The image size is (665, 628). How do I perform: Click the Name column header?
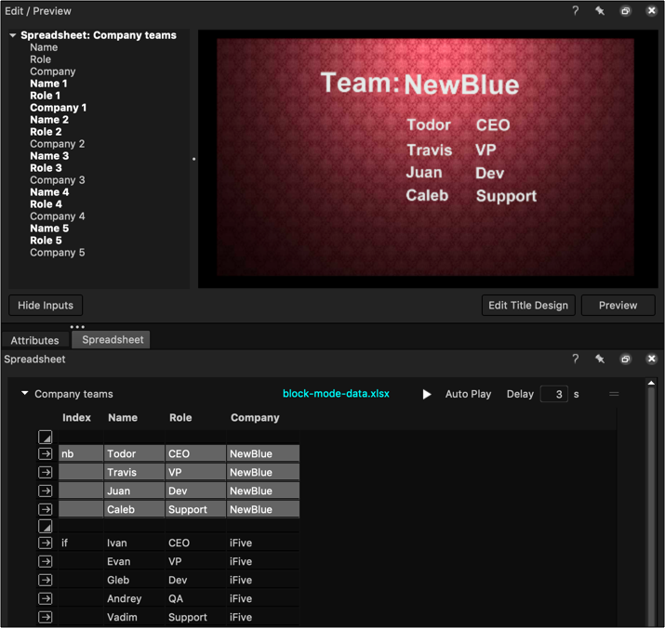123,418
